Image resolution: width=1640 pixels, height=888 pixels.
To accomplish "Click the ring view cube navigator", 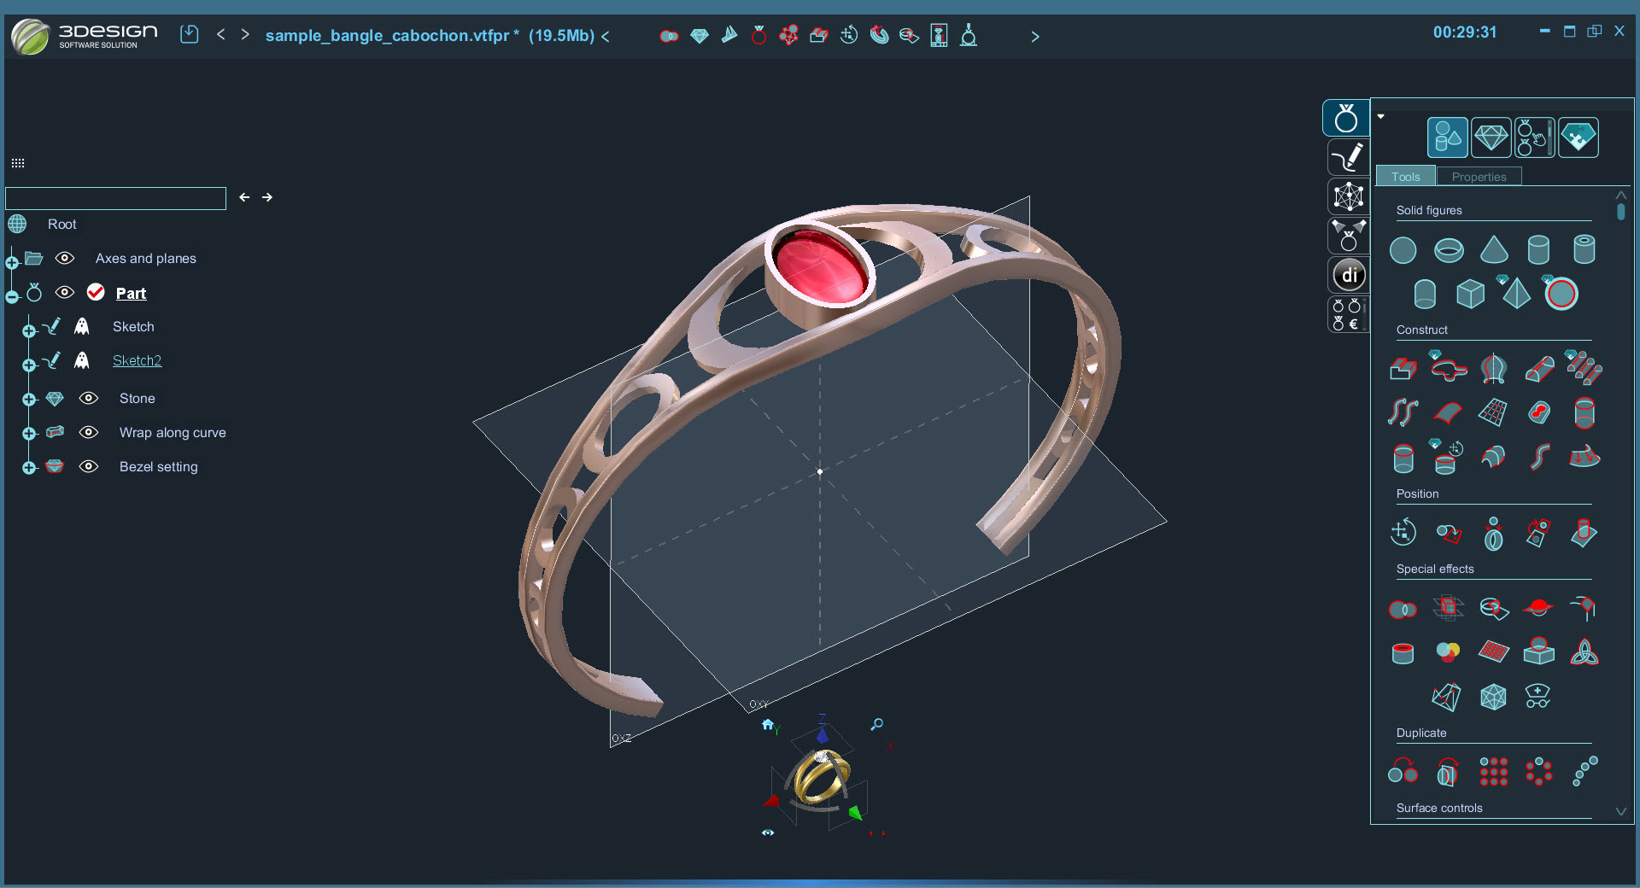I will 821,778.
